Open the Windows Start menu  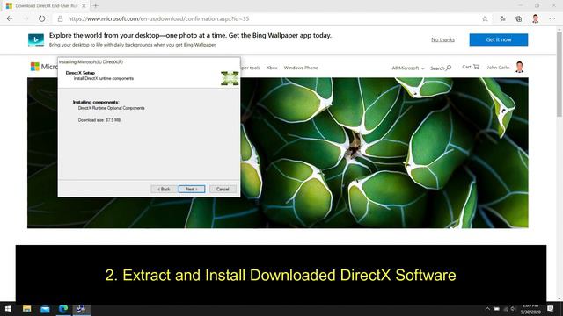tap(8, 309)
